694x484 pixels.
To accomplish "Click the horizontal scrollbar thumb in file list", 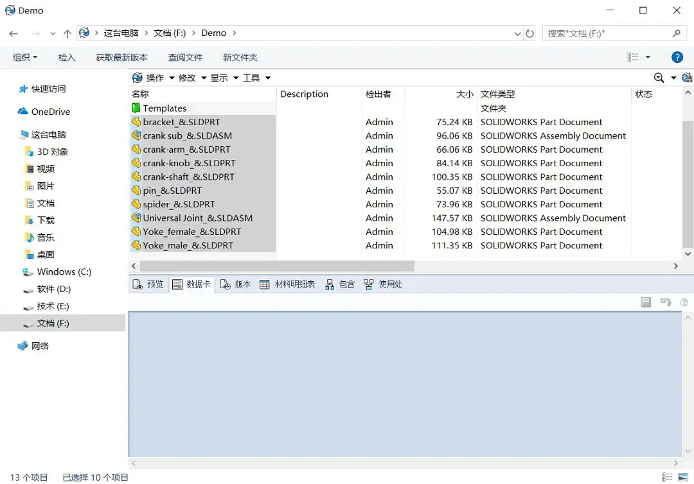I will pyautogui.click(x=277, y=266).
